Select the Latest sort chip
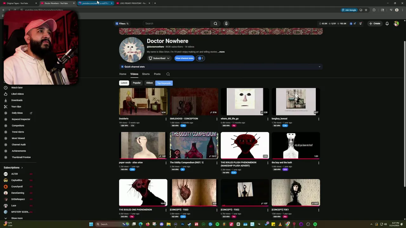406x228 pixels. point(124,83)
